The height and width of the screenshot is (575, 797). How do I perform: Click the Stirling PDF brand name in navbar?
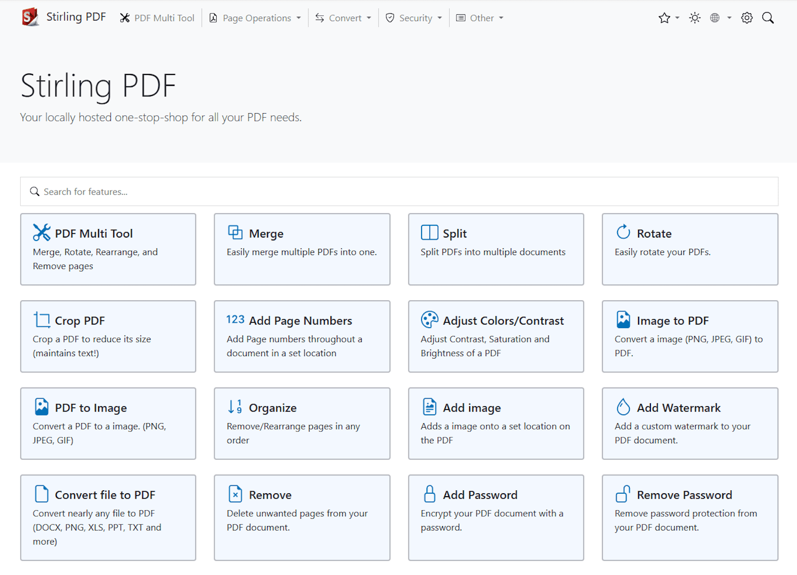(76, 17)
